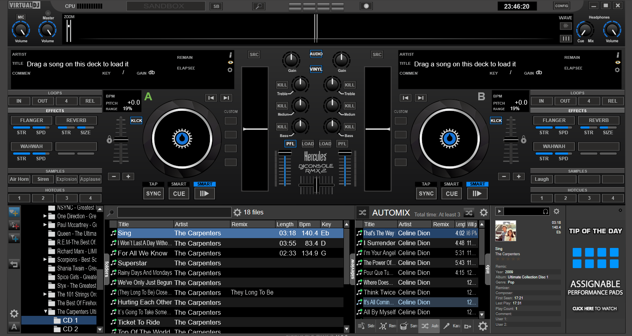Click deck B info icon
The width and height of the screenshot is (632, 336).
click(x=618, y=55)
